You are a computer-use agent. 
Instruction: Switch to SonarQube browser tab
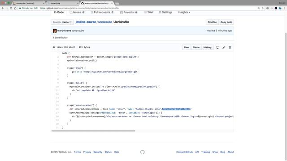coord(62,3)
